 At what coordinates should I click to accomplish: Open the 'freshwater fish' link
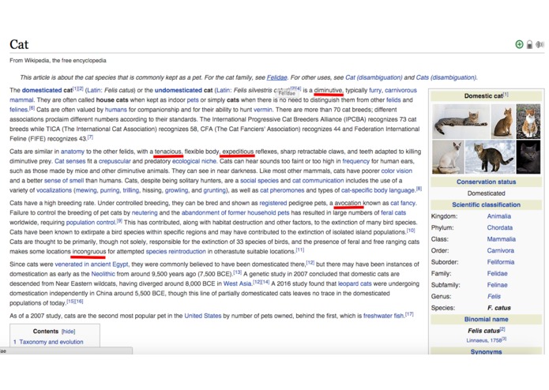click(384, 316)
